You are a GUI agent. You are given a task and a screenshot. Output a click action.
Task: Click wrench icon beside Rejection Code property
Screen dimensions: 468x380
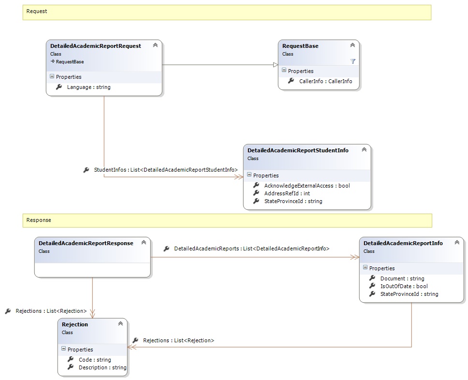(x=71, y=360)
